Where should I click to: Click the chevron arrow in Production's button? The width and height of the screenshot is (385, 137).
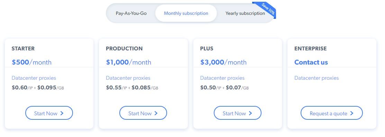[156, 113]
